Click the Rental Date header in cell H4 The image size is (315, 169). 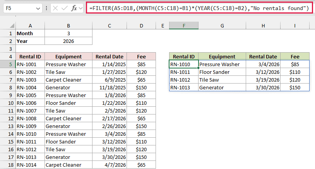(x=263, y=56)
